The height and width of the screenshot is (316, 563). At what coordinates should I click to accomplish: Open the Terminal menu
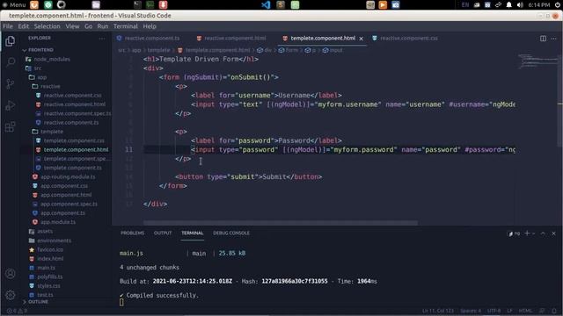(x=125, y=26)
